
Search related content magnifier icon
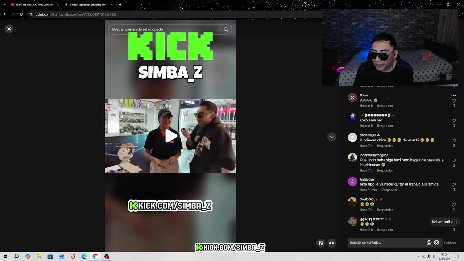(x=226, y=29)
